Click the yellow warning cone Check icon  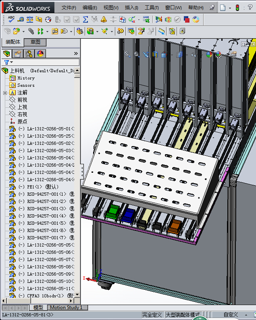pos(104,19)
